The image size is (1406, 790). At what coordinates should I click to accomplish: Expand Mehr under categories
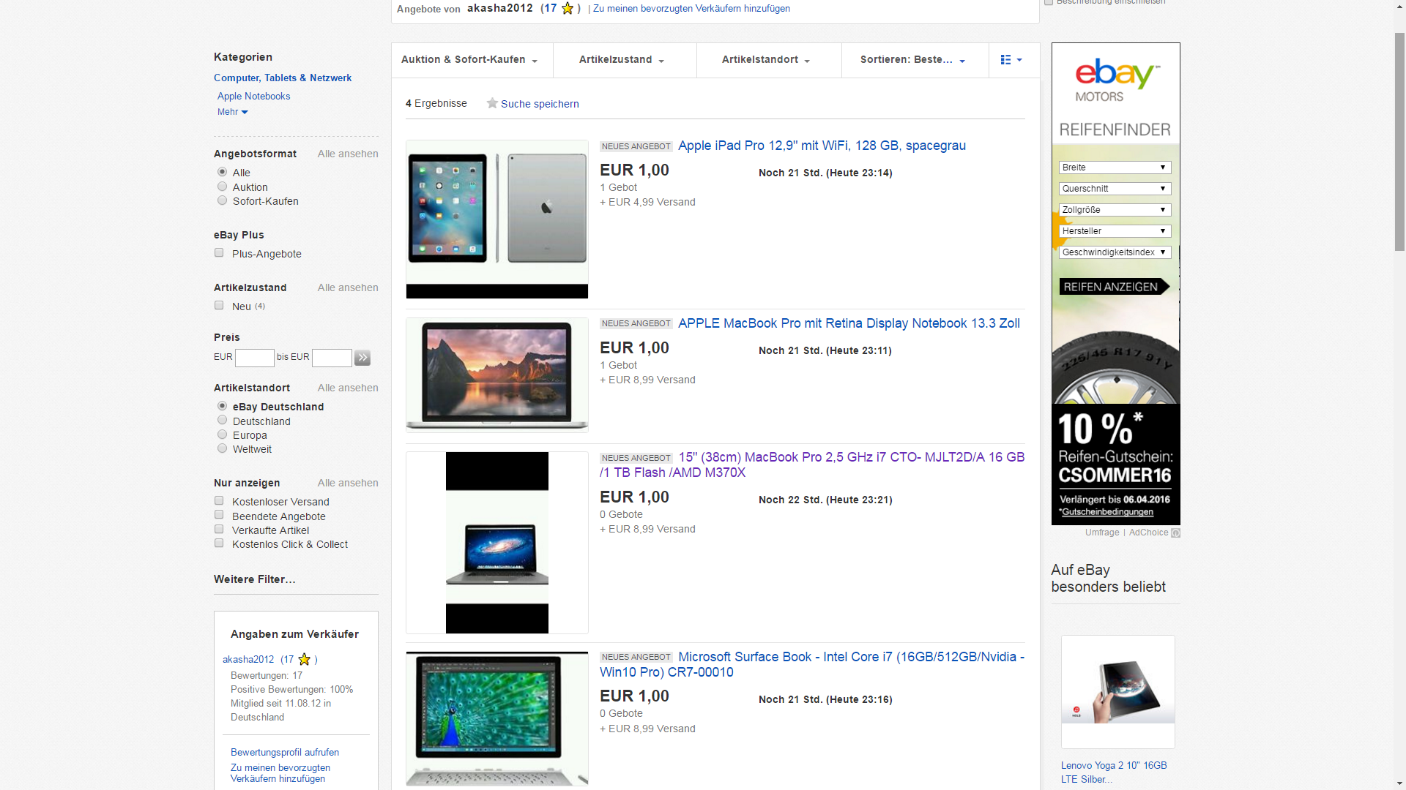233,112
